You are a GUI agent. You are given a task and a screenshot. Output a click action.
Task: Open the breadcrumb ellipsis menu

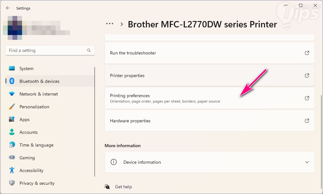110,24
